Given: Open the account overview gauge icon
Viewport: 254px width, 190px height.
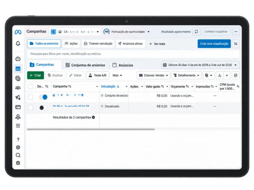Looking at the screenshot, I should tap(18, 59).
